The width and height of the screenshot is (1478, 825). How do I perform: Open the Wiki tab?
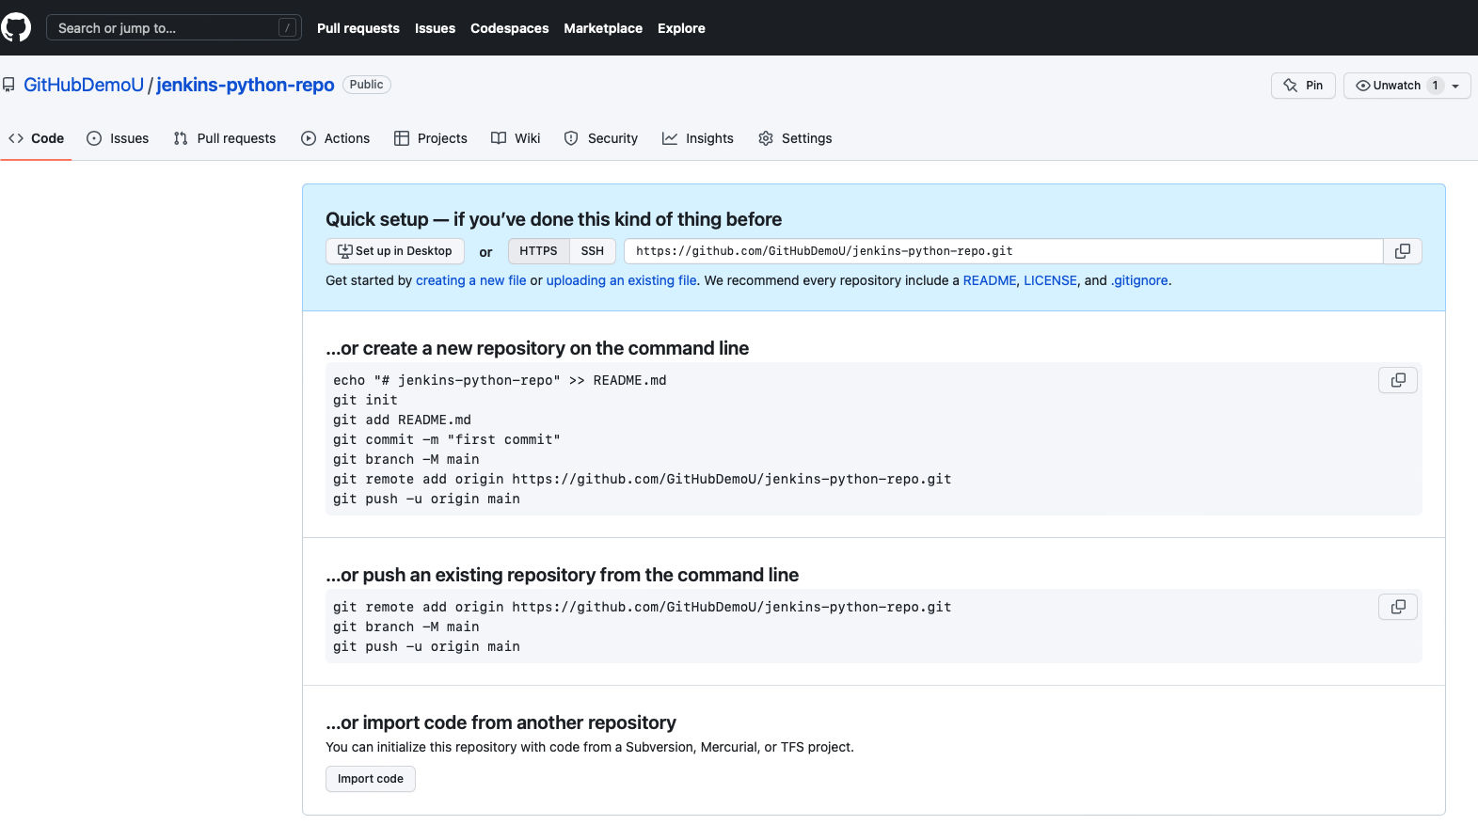tap(516, 138)
